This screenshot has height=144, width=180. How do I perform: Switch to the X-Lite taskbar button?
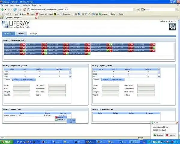tap(134, 142)
